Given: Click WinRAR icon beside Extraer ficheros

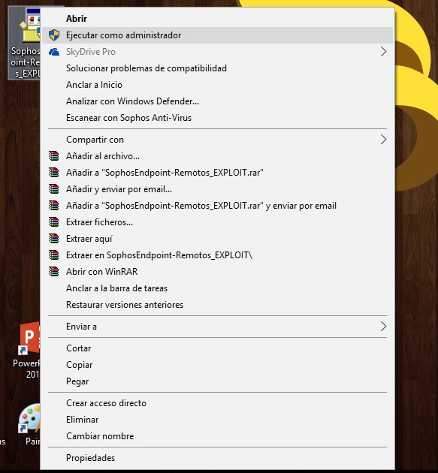Looking at the screenshot, I should click(54, 222).
